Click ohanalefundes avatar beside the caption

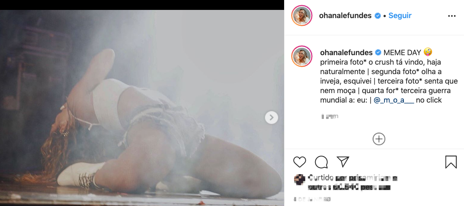[x=301, y=56]
